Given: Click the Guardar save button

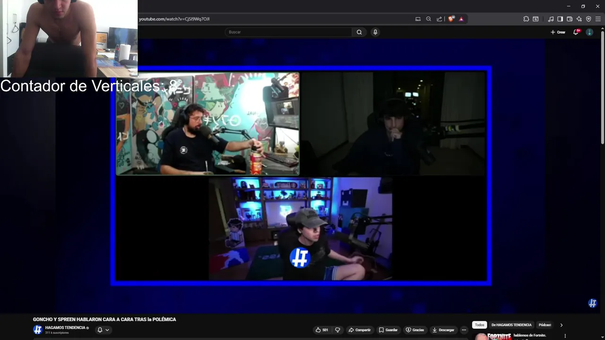Looking at the screenshot, I should tap(388, 330).
